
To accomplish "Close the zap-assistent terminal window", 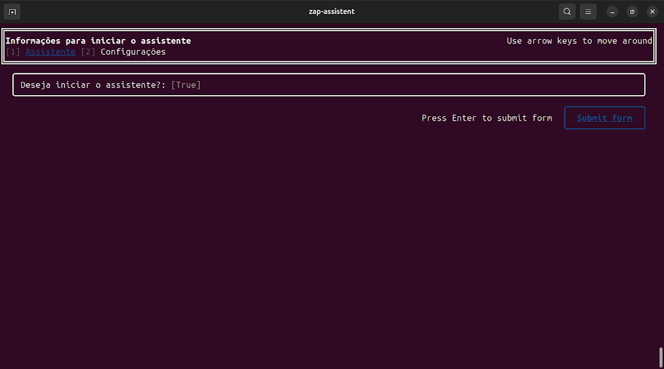I will [x=652, y=11].
